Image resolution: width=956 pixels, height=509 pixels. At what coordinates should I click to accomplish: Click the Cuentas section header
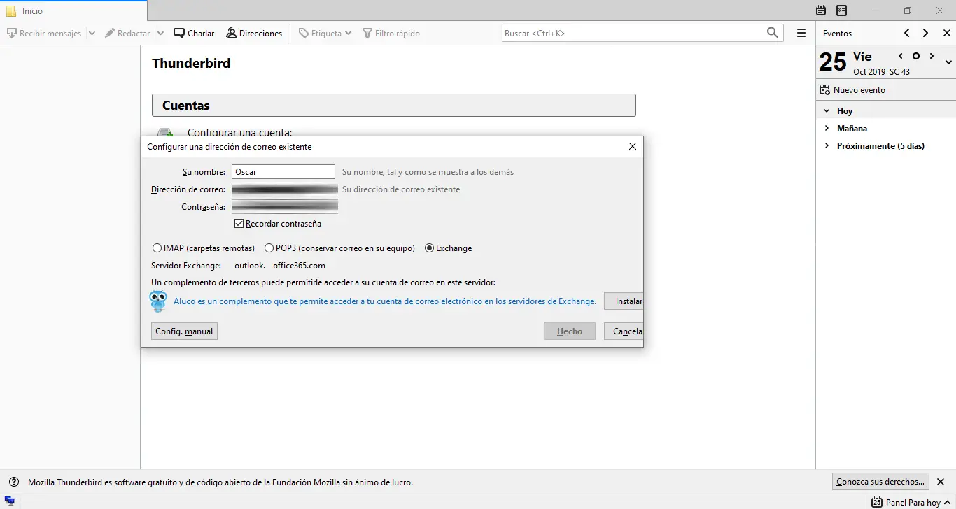[x=394, y=106]
